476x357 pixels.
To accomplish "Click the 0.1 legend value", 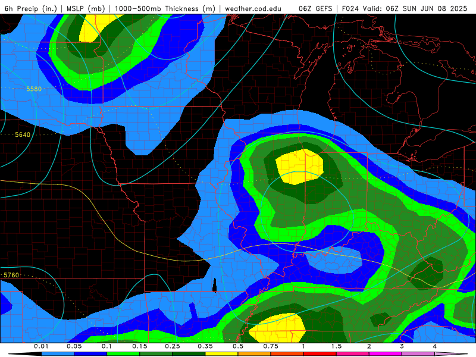I will pyautogui.click(x=107, y=346).
